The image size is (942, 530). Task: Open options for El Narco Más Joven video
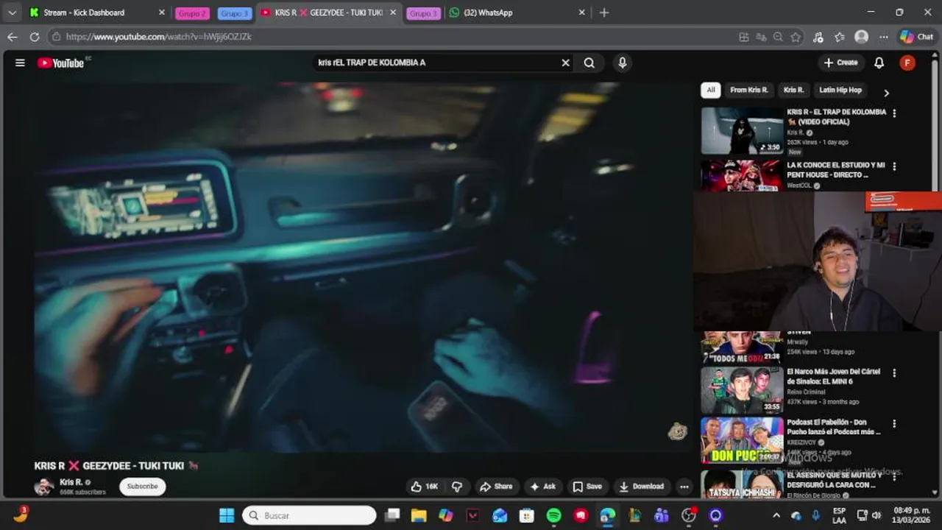point(894,373)
